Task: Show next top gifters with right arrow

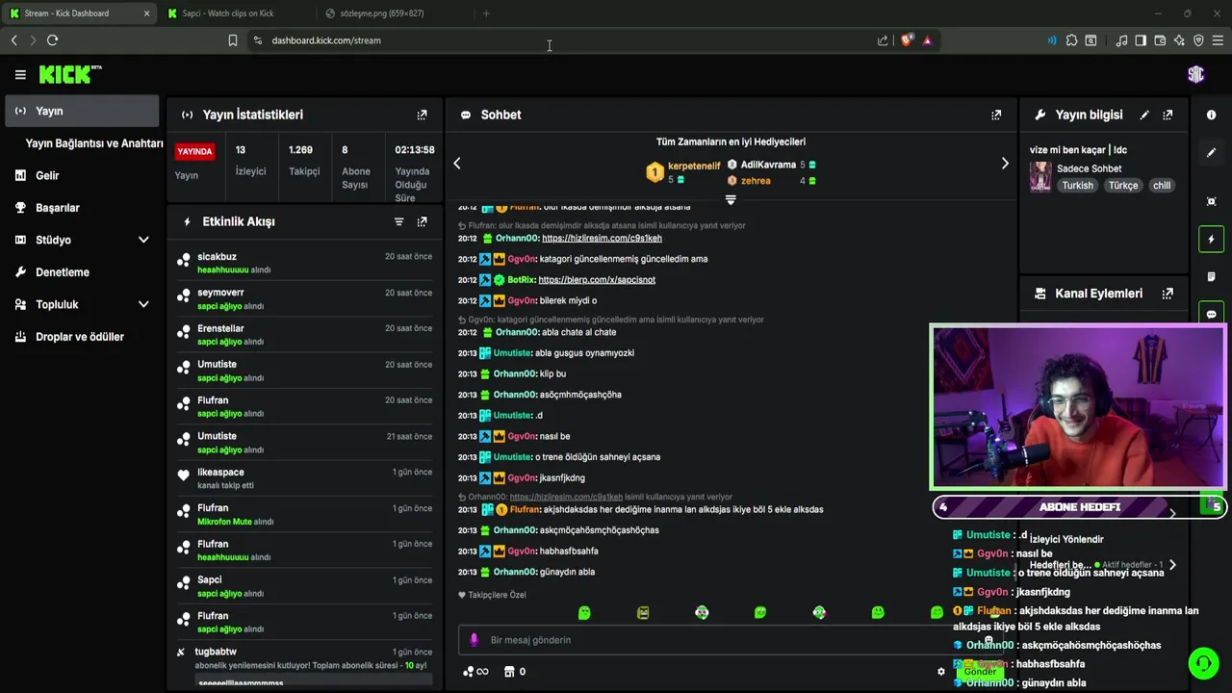Action: tap(1005, 164)
